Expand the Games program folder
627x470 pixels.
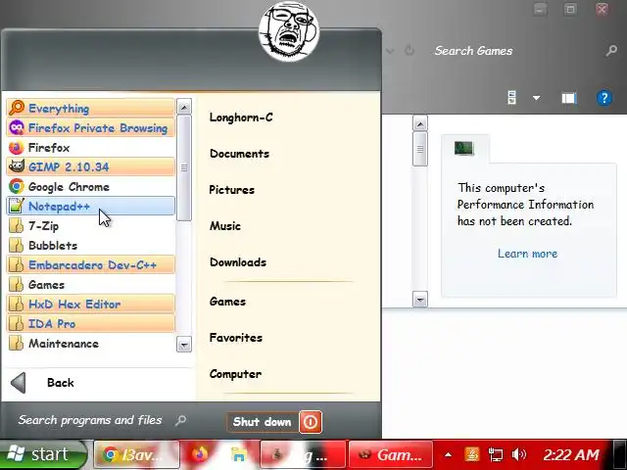(x=91, y=285)
